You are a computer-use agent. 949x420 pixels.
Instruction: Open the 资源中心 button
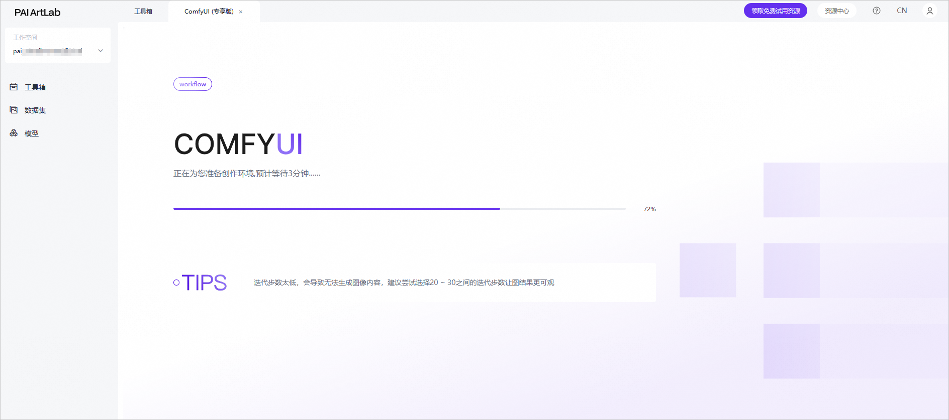tap(837, 11)
